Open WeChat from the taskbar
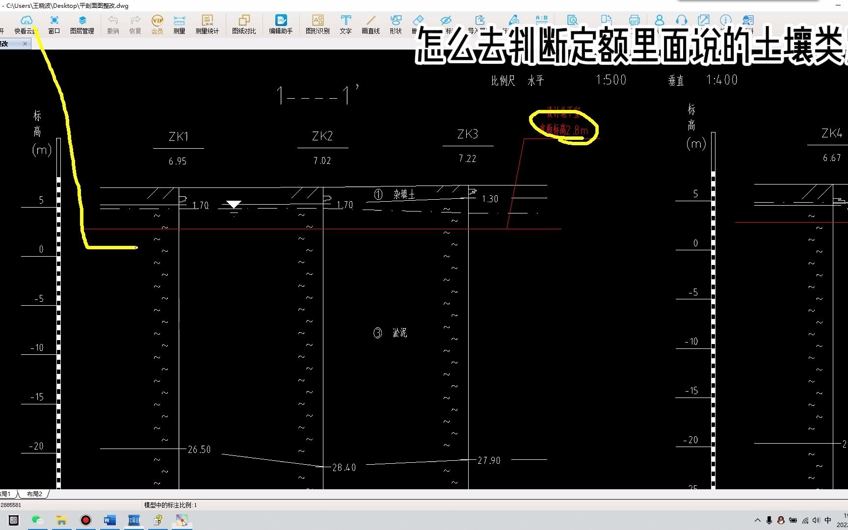This screenshot has width=848, height=530. (37, 520)
